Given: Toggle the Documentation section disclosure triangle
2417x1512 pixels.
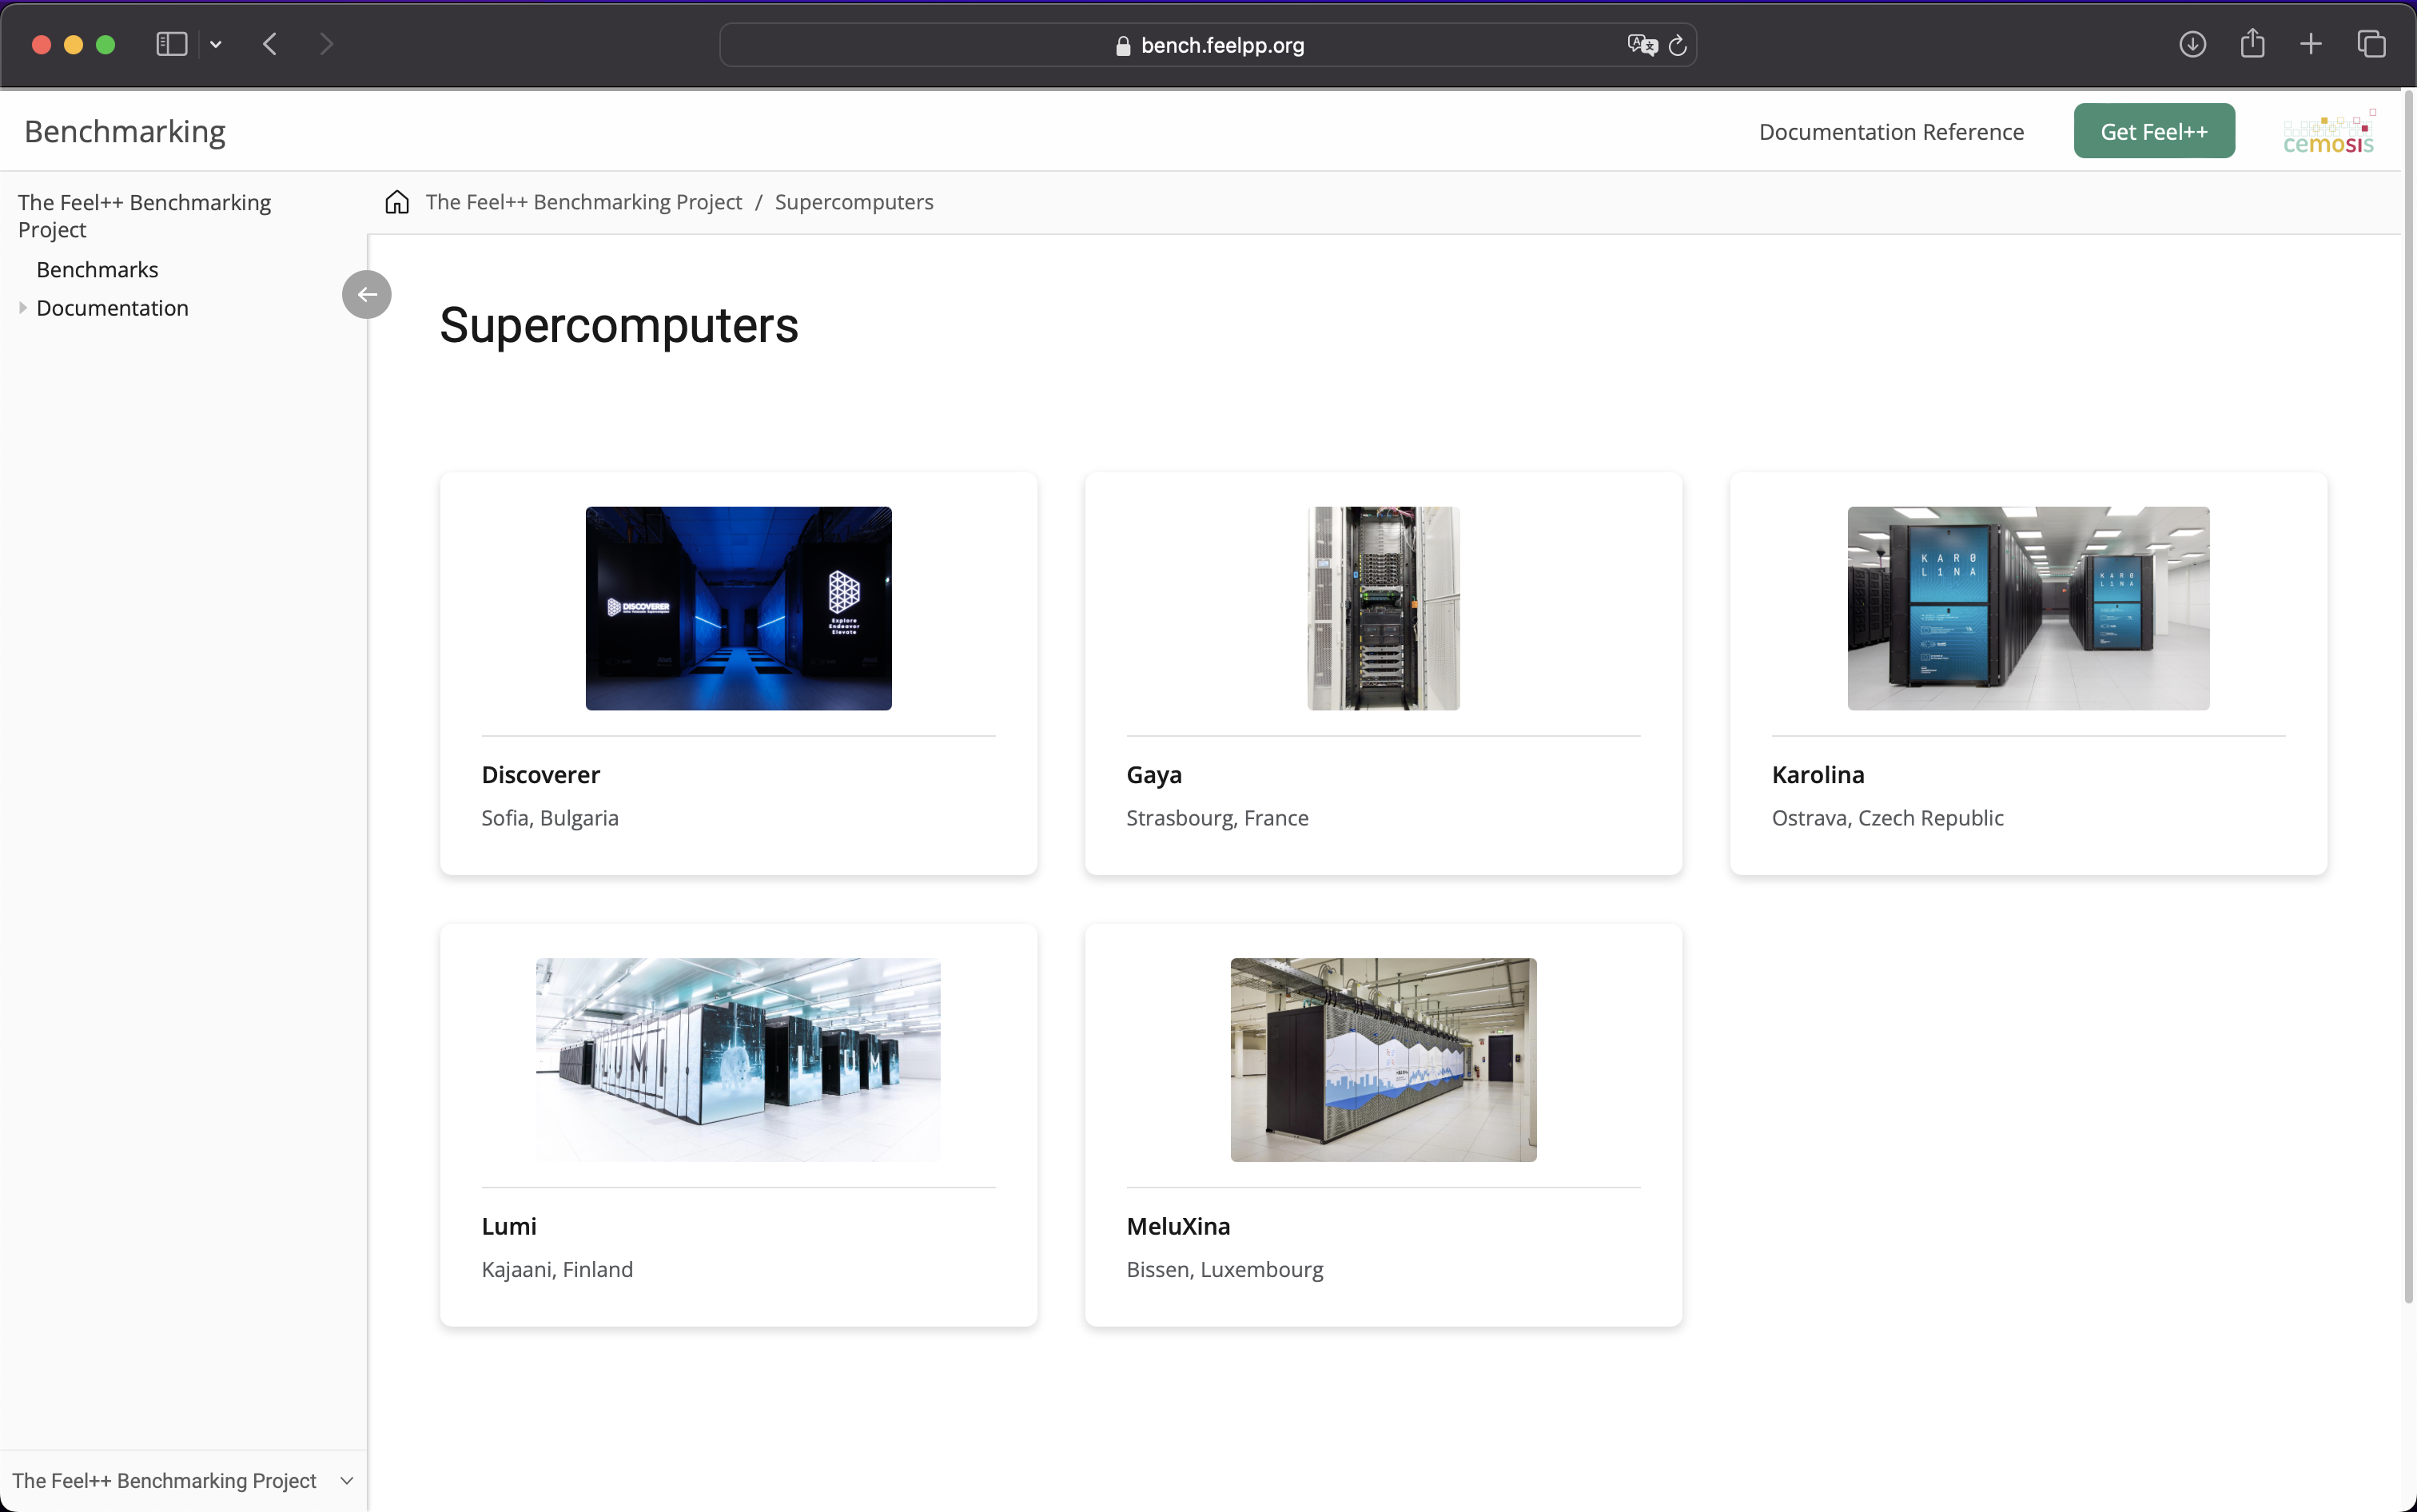Looking at the screenshot, I should (22, 308).
